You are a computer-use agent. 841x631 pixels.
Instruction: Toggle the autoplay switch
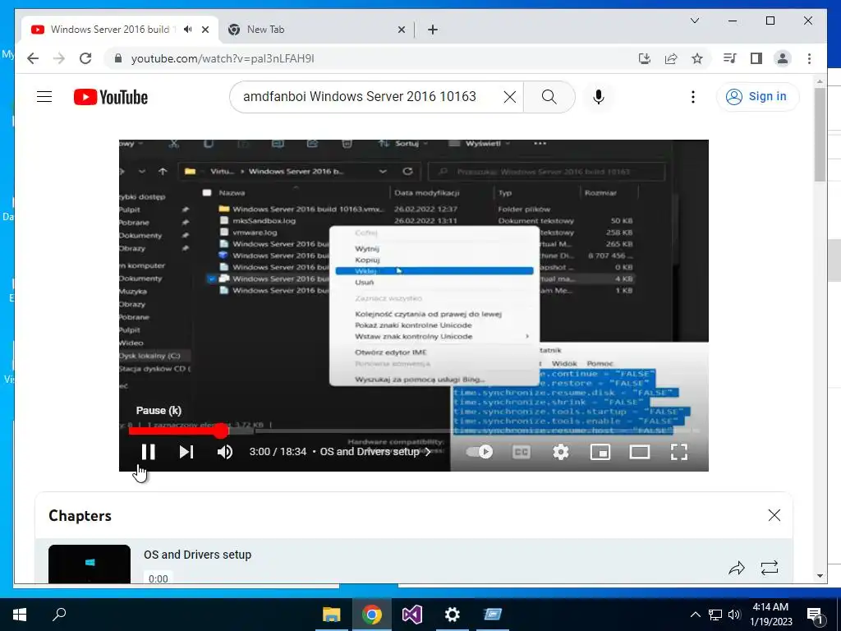(x=480, y=452)
